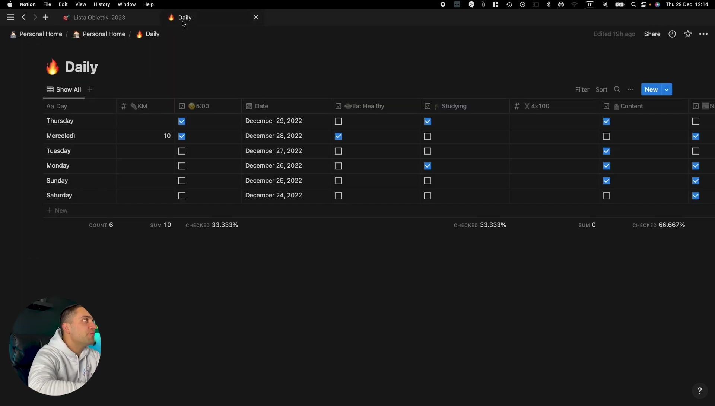Open the 5:00 column header
Screen dimensions: 715x406
[208, 106]
